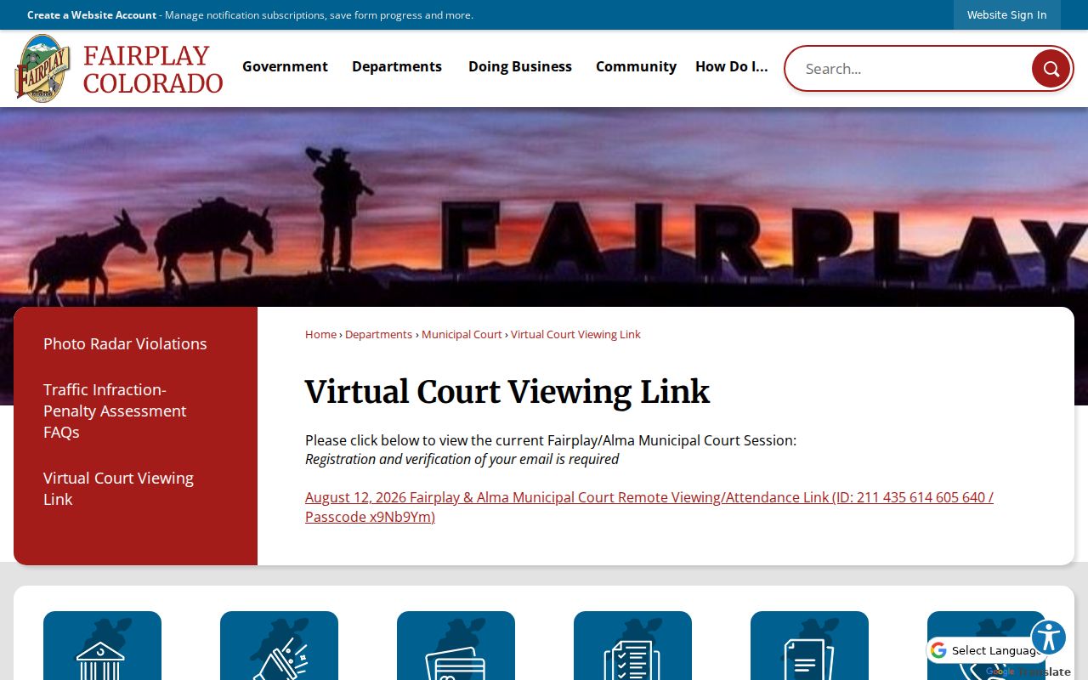Click the Virtual Court Viewing Link page heading

click(507, 392)
